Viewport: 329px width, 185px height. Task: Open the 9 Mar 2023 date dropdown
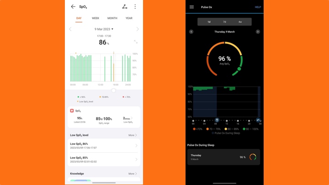104,29
